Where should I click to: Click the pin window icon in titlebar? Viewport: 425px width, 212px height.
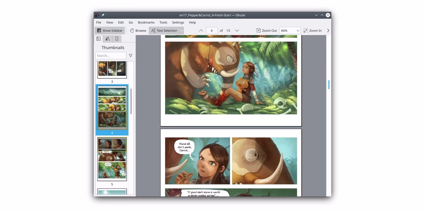coord(103,15)
